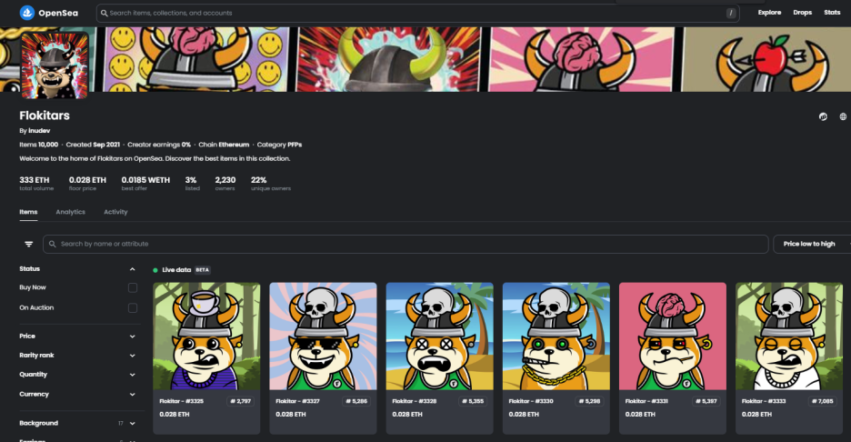Click the slash shortcut badge in search bar

click(x=731, y=13)
